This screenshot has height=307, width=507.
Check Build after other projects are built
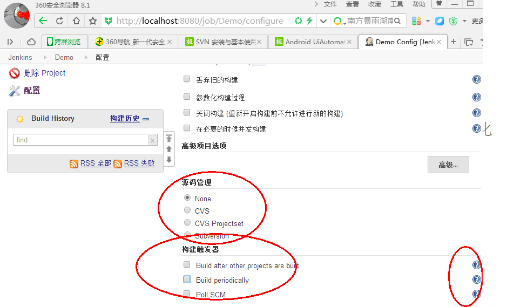pyautogui.click(x=187, y=265)
